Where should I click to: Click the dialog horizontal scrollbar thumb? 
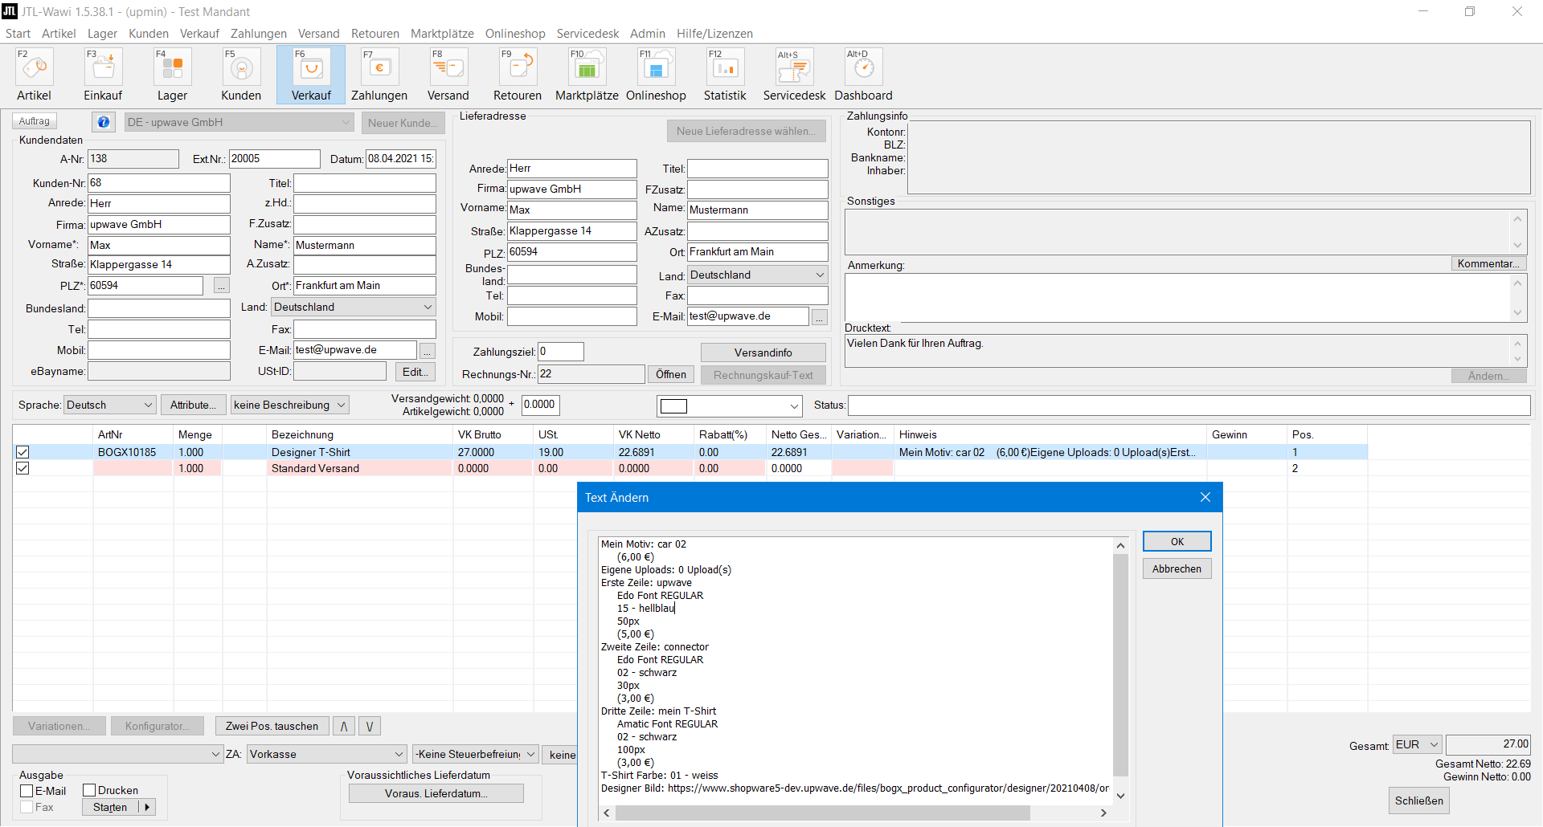point(821,813)
